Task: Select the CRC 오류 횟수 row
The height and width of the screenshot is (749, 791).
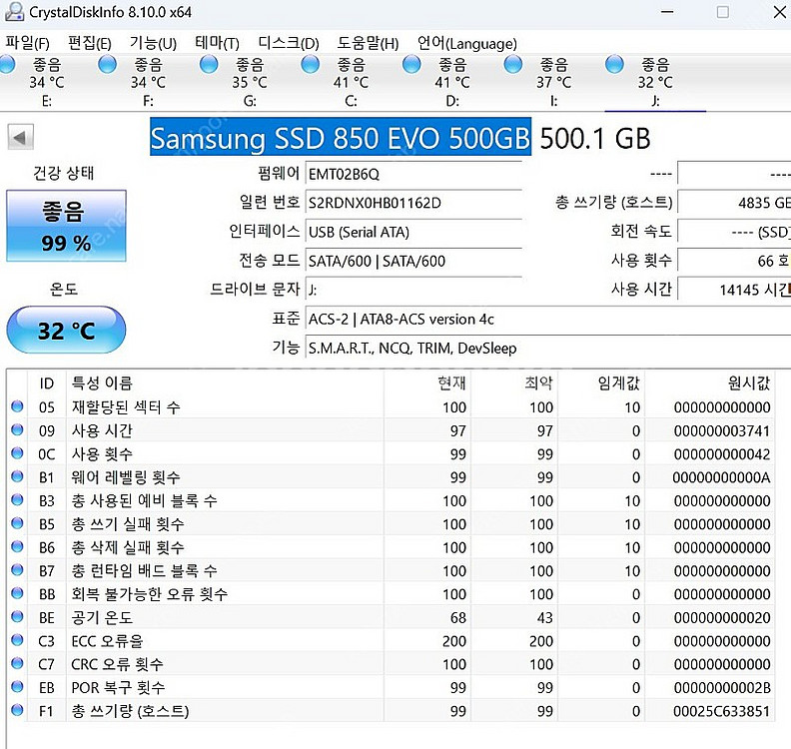Action: pos(391,664)
